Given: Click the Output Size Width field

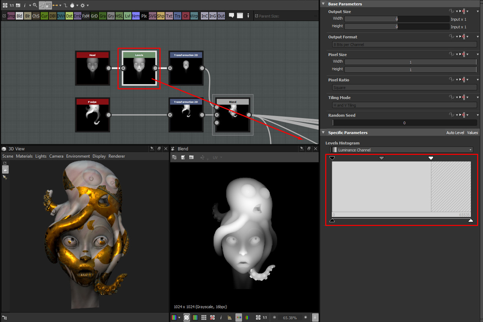Looking at the screenshot, I should (x=396, y=19).
